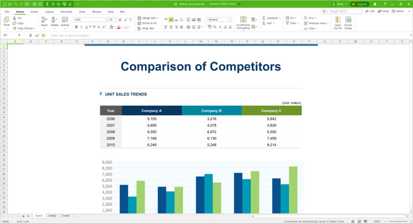The image size is (413, 224).
Task: Toggle the highlighted middle vertical align button
Action: (x=171, y=20)
